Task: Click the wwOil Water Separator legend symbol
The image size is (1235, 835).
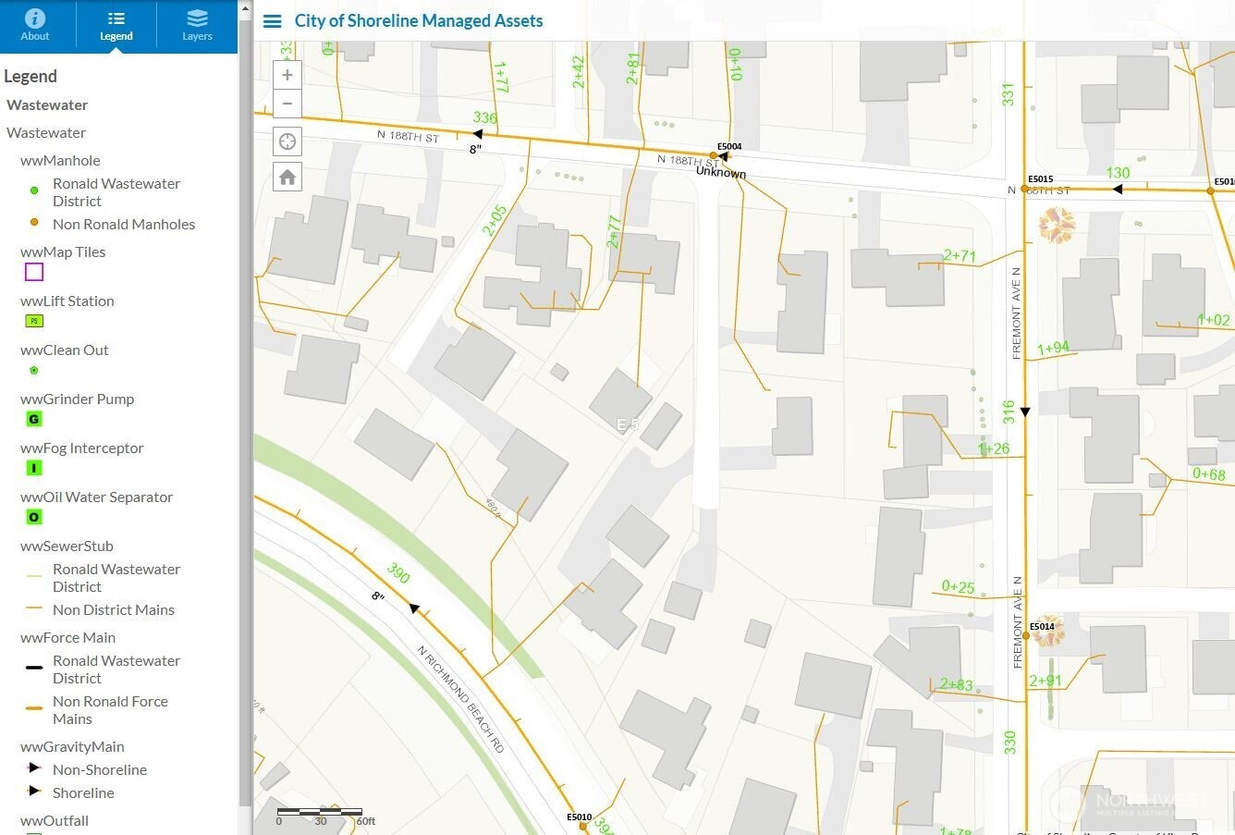Action: point(34,517)
